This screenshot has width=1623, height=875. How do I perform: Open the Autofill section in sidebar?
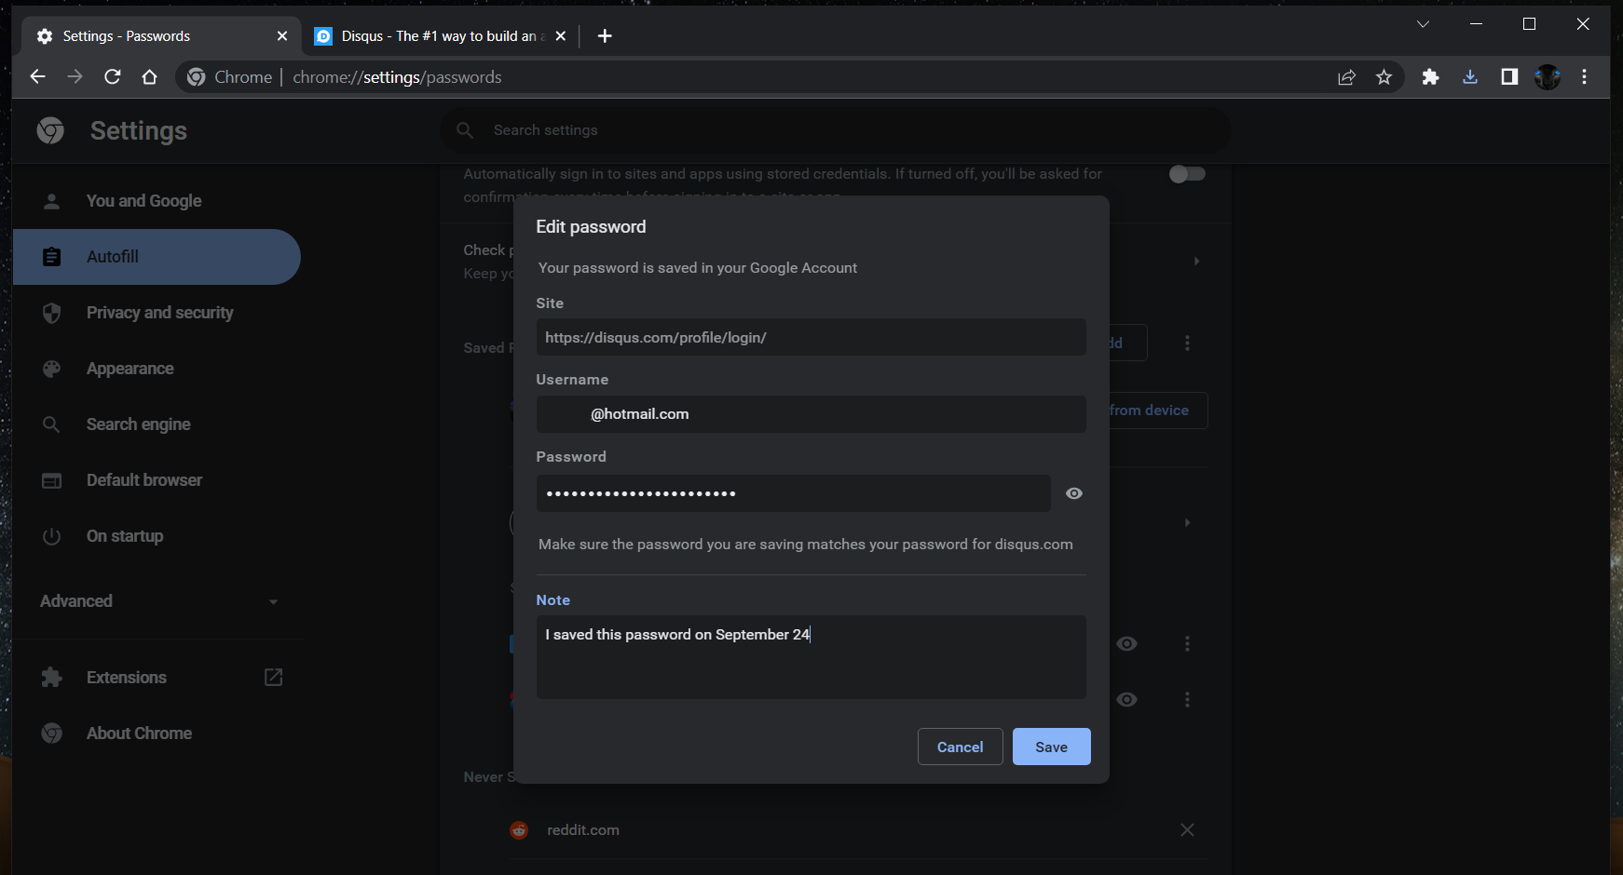point(112,256)
